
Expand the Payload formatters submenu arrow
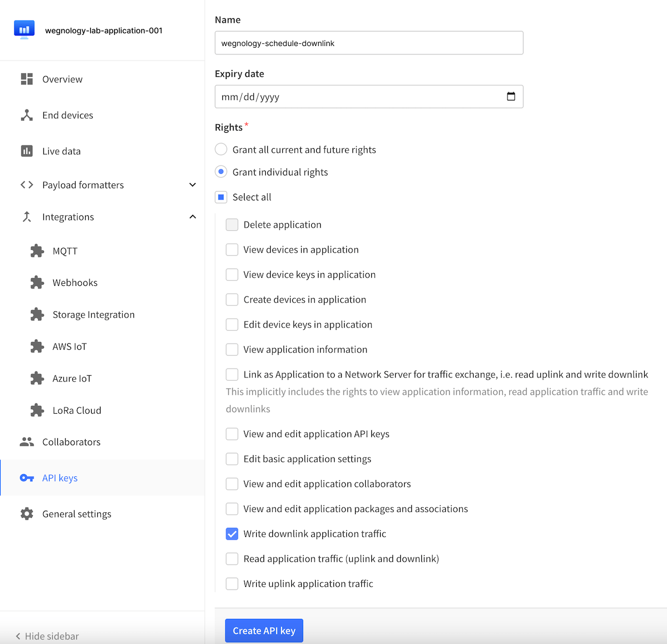(x=192, y=185)
